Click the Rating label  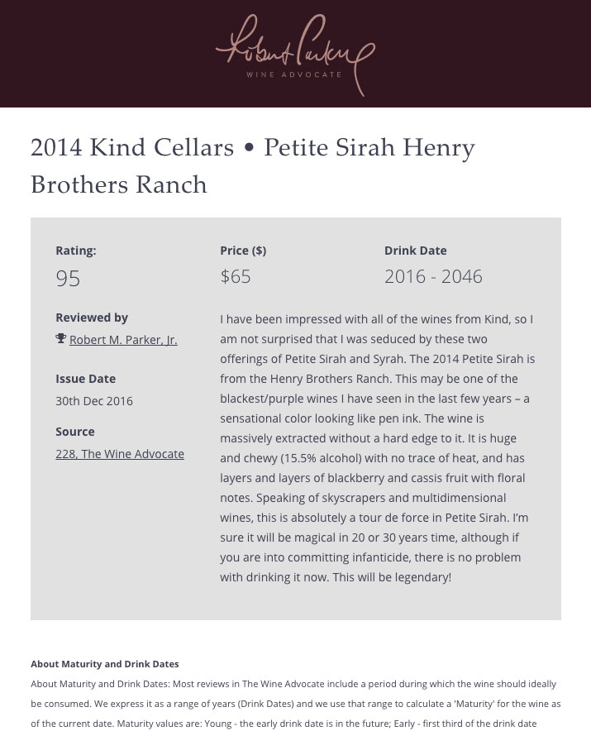click(x=76, y=251)
